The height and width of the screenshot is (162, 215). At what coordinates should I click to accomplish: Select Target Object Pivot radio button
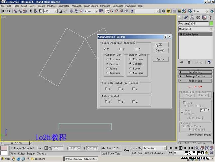(131, 68)
